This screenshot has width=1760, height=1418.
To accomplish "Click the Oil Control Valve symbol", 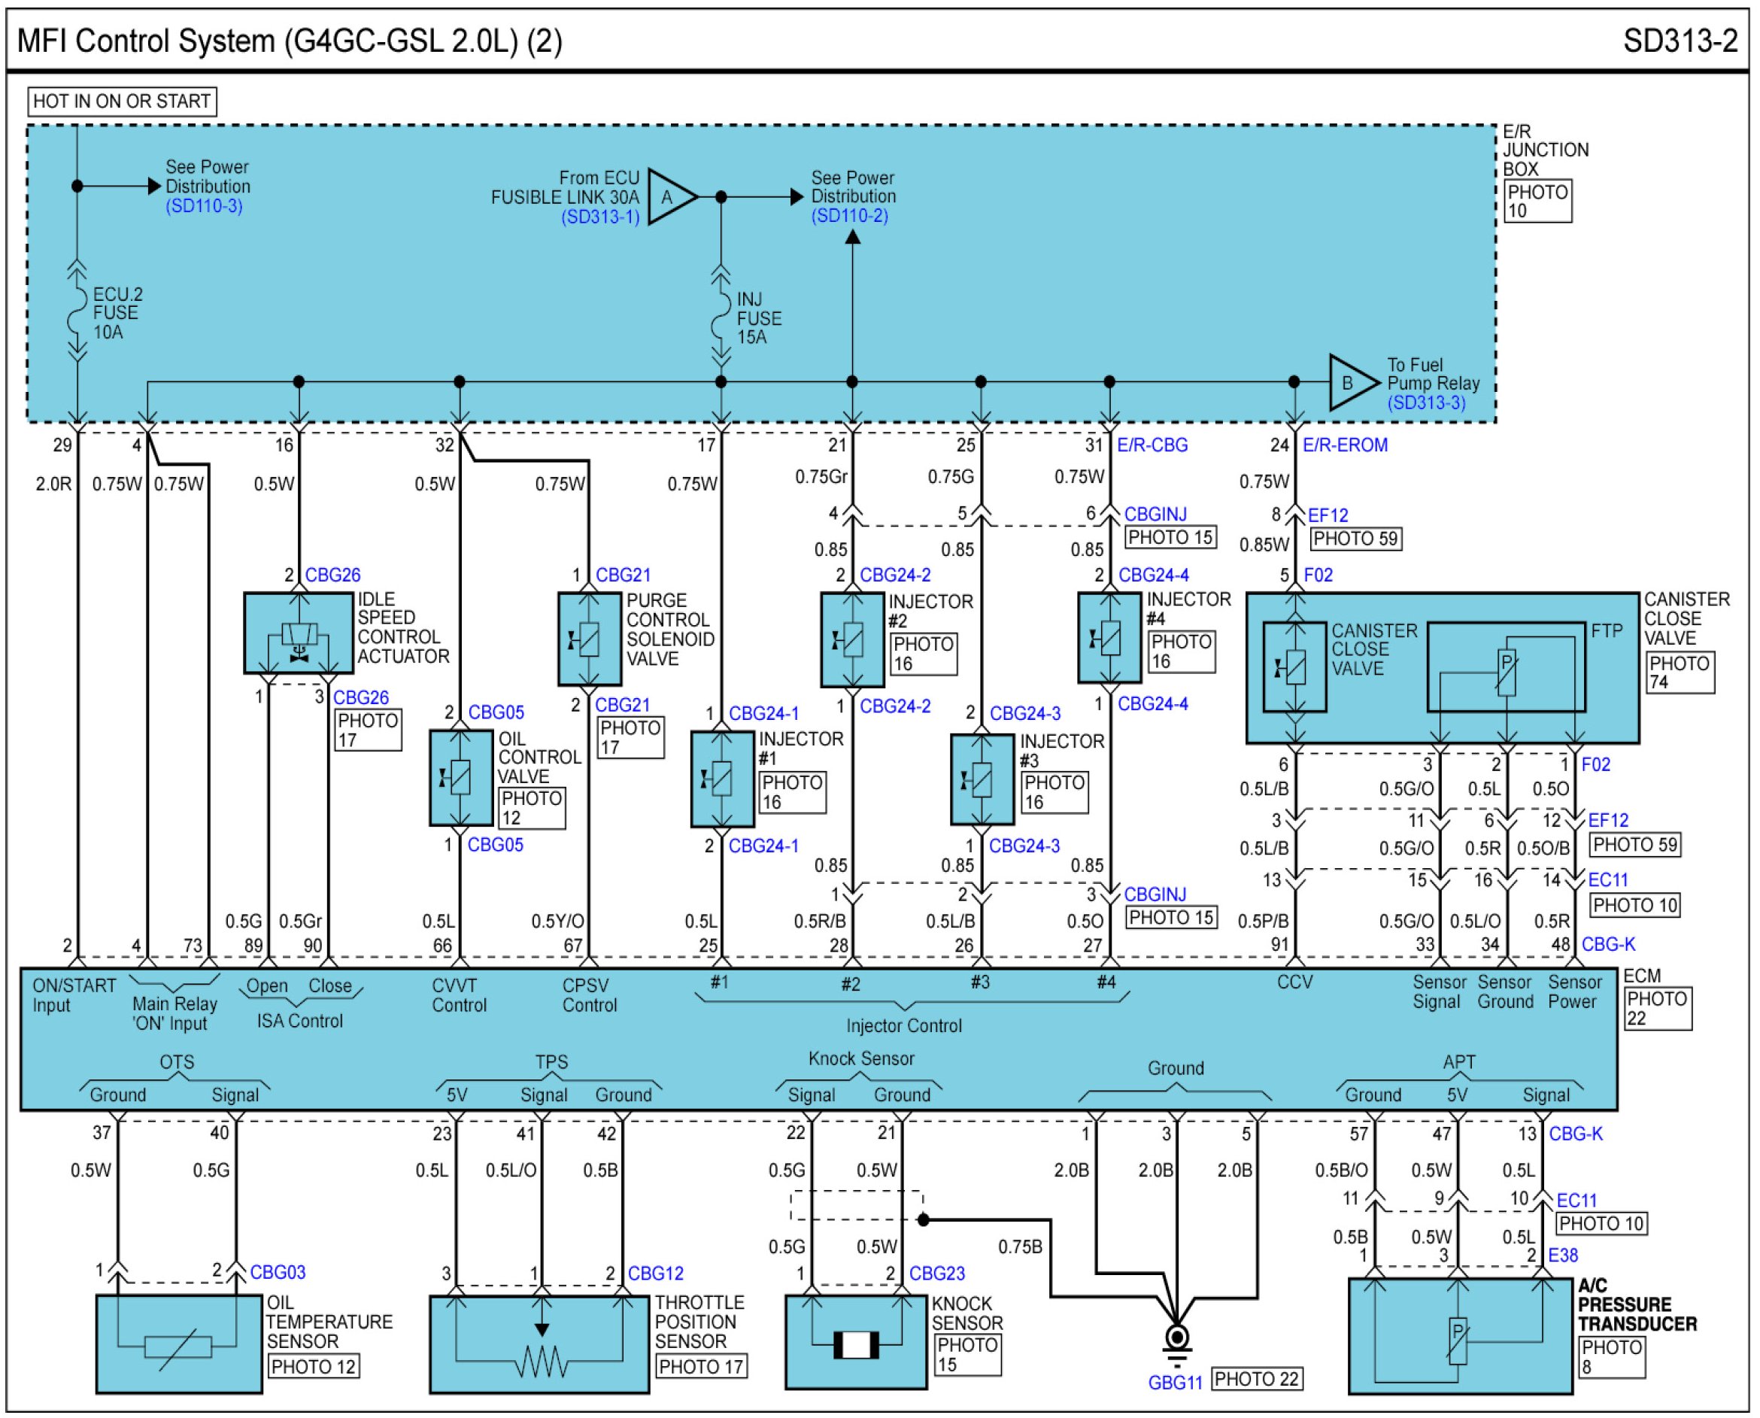I will pos(460,778).
